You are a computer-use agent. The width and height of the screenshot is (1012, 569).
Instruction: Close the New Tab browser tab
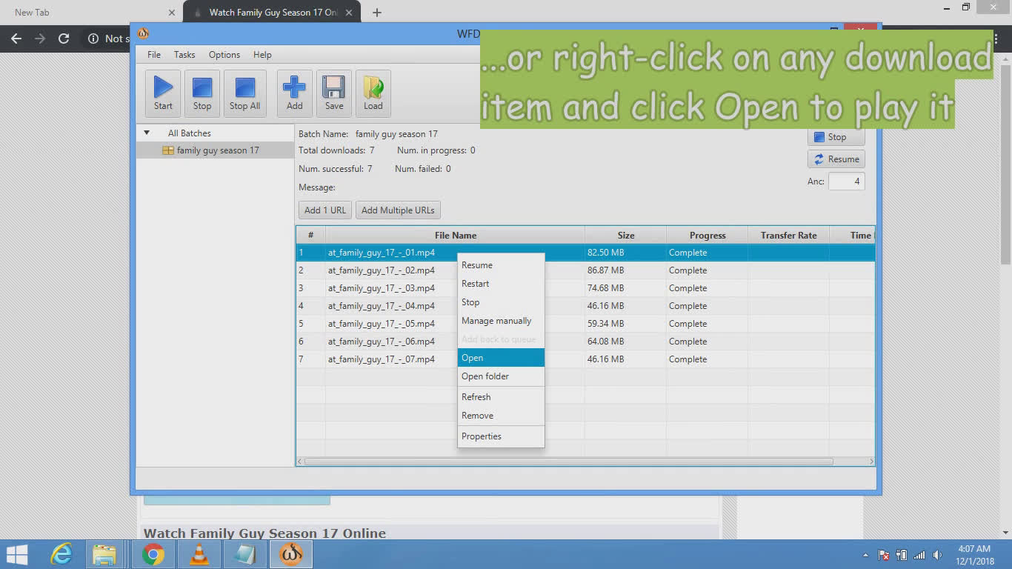tap(172, 13)
